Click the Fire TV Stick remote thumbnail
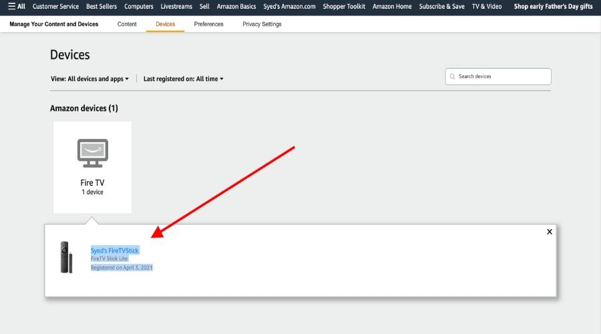This screenshot has width=601, height=334. point(66,257)
